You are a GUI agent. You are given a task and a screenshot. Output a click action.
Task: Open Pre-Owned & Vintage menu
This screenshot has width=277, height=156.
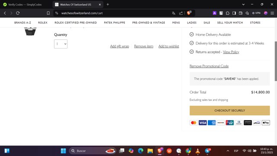click(148, 23)
